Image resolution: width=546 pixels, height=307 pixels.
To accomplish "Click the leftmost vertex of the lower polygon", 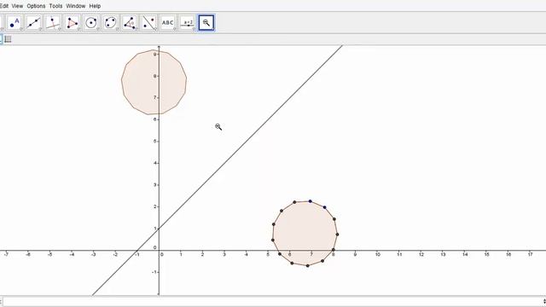I will point(273,240).
